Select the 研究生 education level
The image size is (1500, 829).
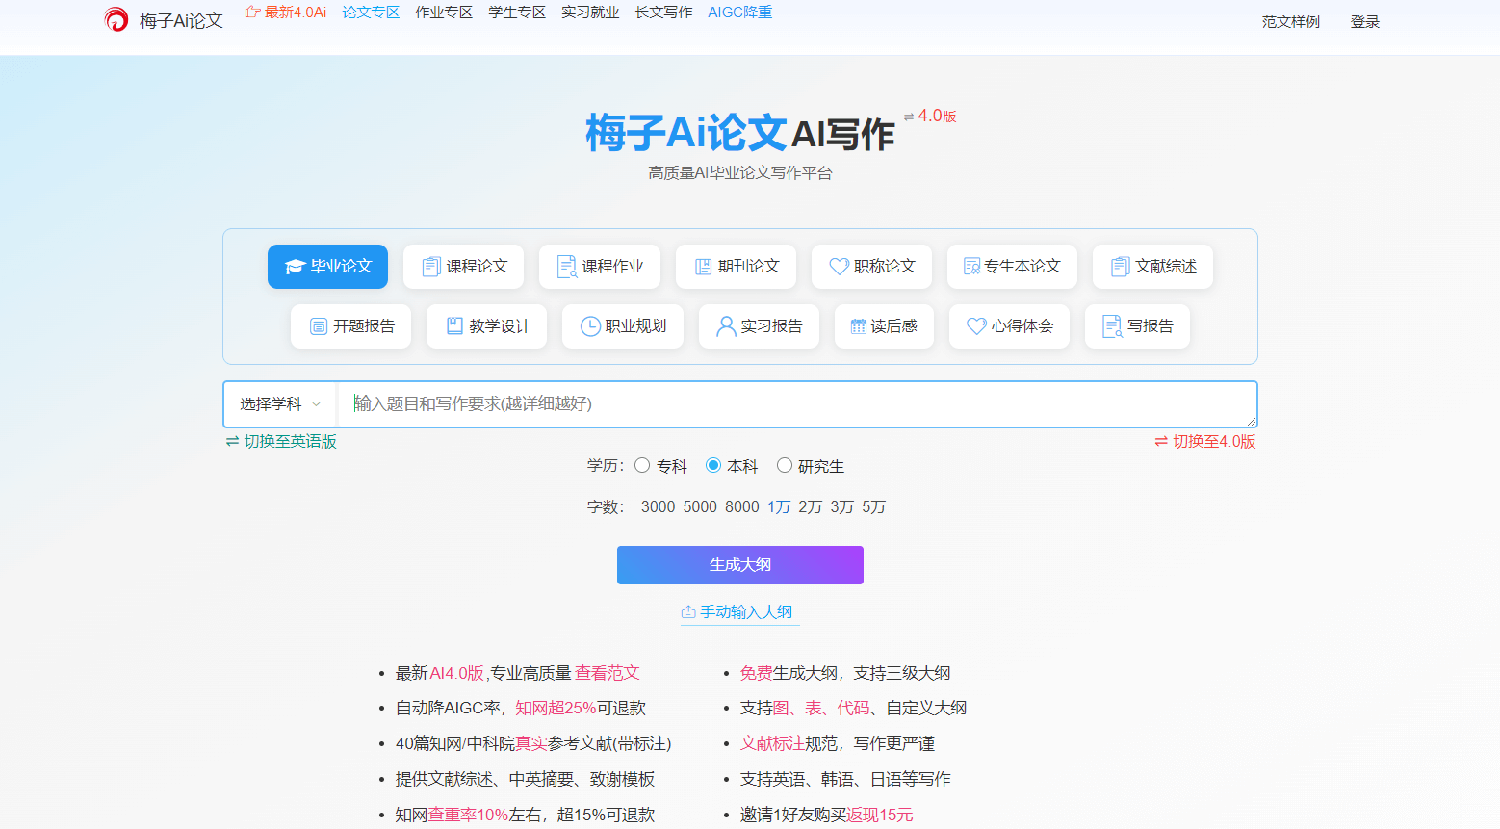785,465
